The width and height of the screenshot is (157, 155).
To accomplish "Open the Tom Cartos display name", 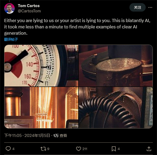I will coord(29,6).
